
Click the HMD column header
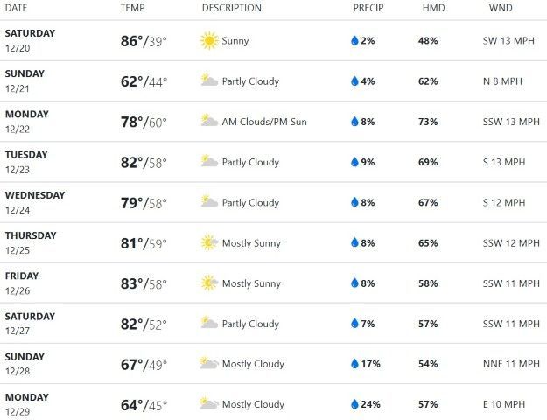[x=432, y=8]
